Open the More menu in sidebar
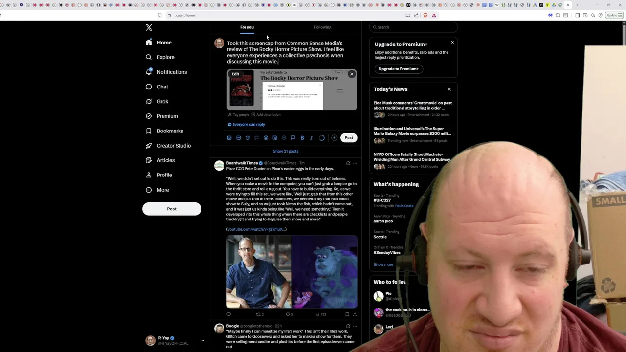Image resolution: width=626 pixels, height=352 pixels. click(x=157, y=190)
